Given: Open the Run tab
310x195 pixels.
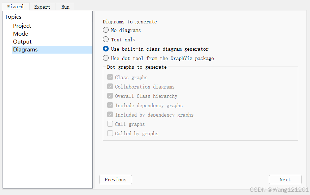Looking at the screenshot, I should [65, 7].
